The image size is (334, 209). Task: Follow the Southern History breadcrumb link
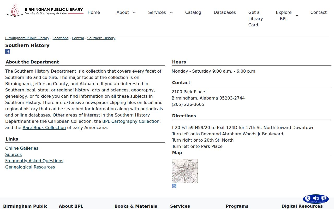pyautogui.click(x=101, y=38)
